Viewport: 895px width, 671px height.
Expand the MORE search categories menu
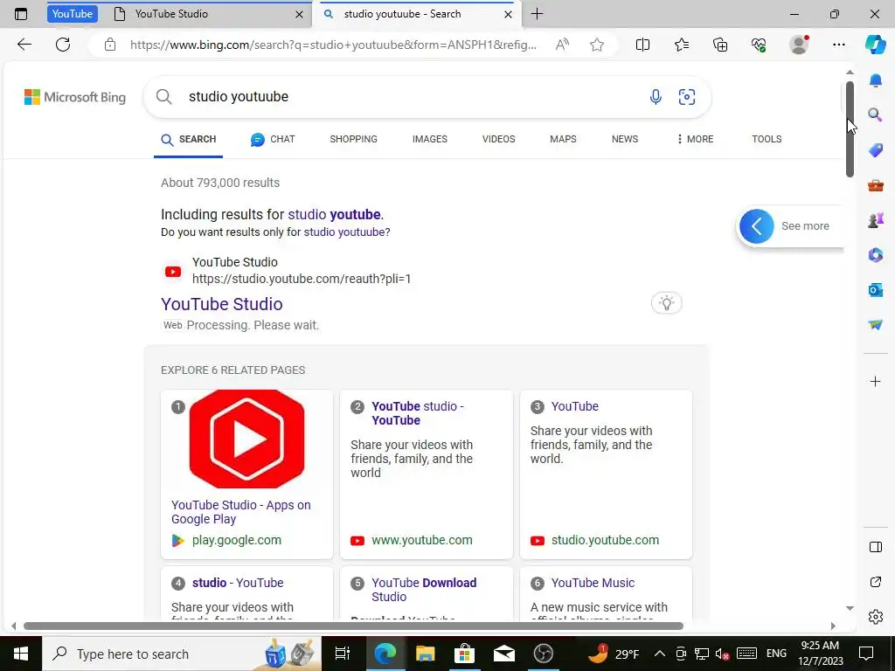[695, 139]
